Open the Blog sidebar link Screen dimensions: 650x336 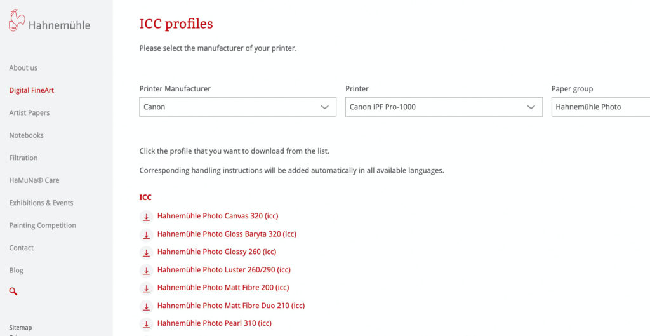click(x=16, y=271)
